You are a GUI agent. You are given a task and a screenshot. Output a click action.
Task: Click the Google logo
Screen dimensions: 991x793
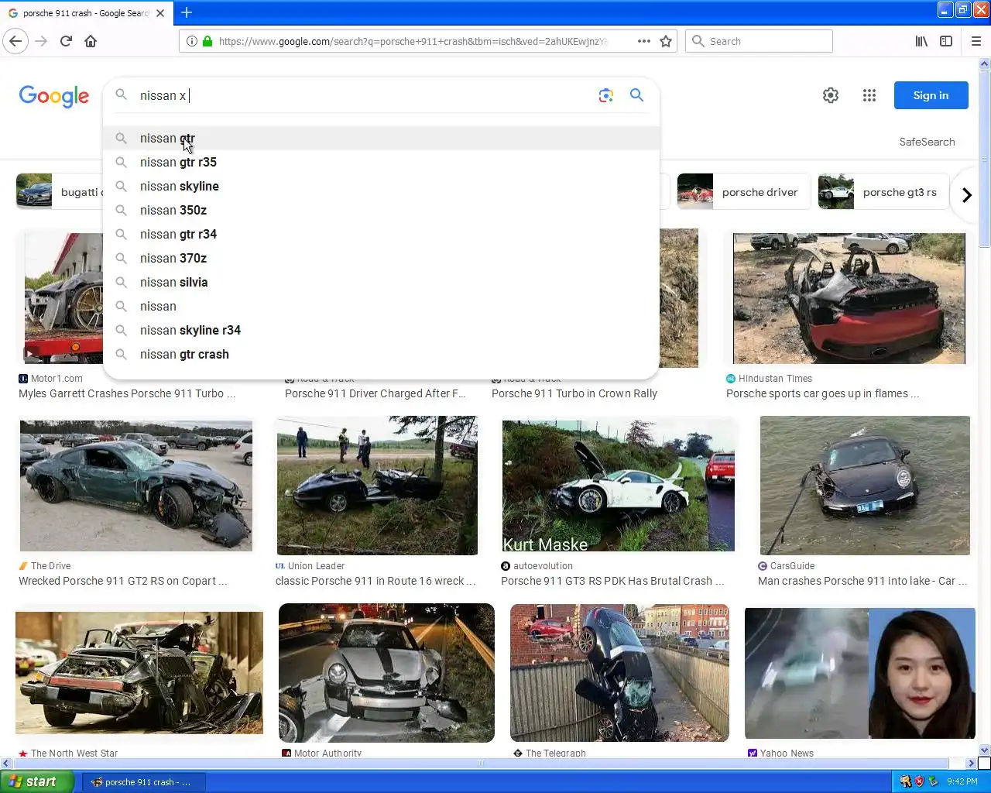click(54, 96)
